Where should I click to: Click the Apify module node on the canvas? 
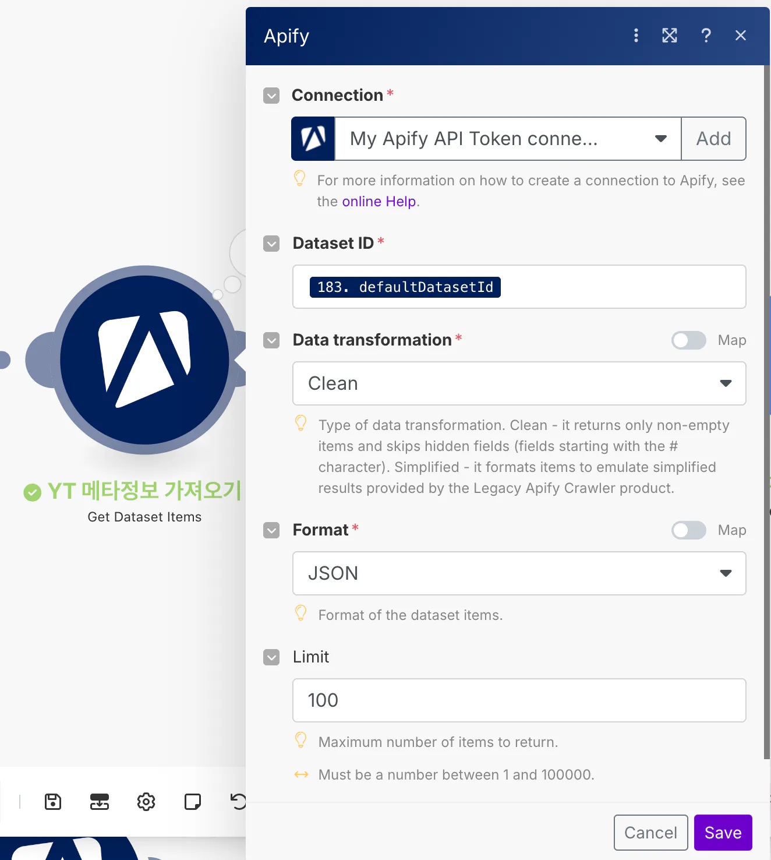tap(144, 360)
